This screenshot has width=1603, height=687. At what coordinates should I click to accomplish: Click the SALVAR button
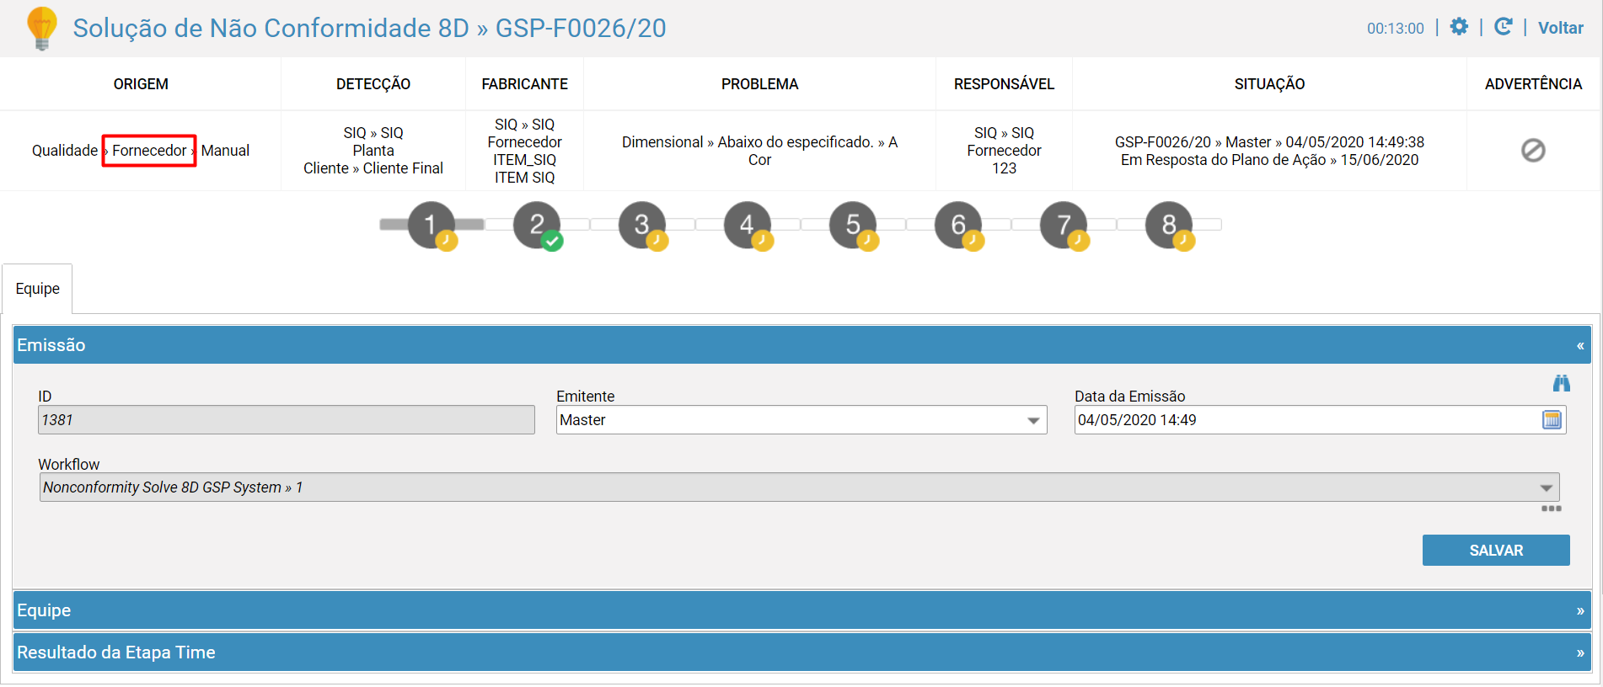tap(1496, 551)
